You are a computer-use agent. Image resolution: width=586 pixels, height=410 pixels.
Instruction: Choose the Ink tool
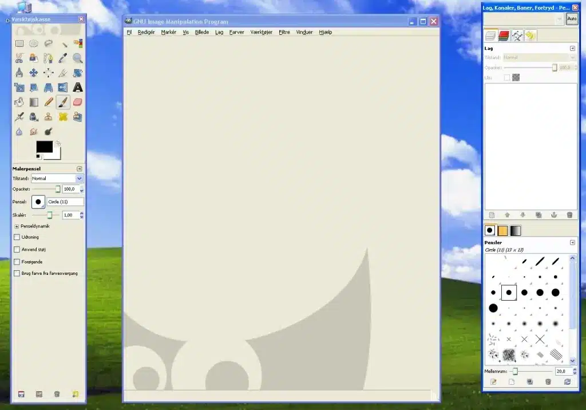pyautogui.click(x=34, y=117)
